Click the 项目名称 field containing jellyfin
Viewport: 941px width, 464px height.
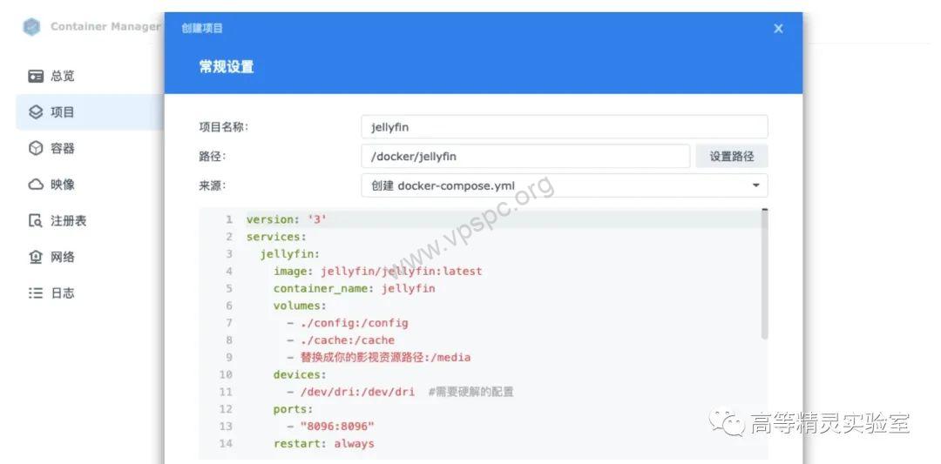click(x=564, y=127)
